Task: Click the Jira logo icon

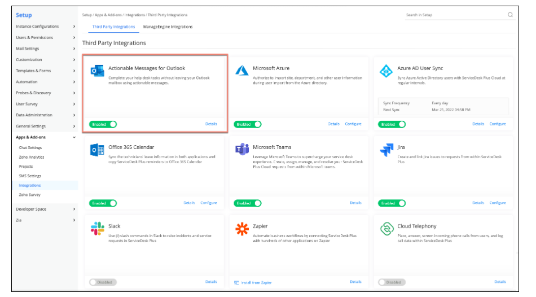Action: point(386,150)
